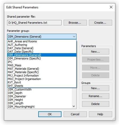119x125 pixels.
Task: Click scroll down arrow of parameters list
Action: click(74, 106)
